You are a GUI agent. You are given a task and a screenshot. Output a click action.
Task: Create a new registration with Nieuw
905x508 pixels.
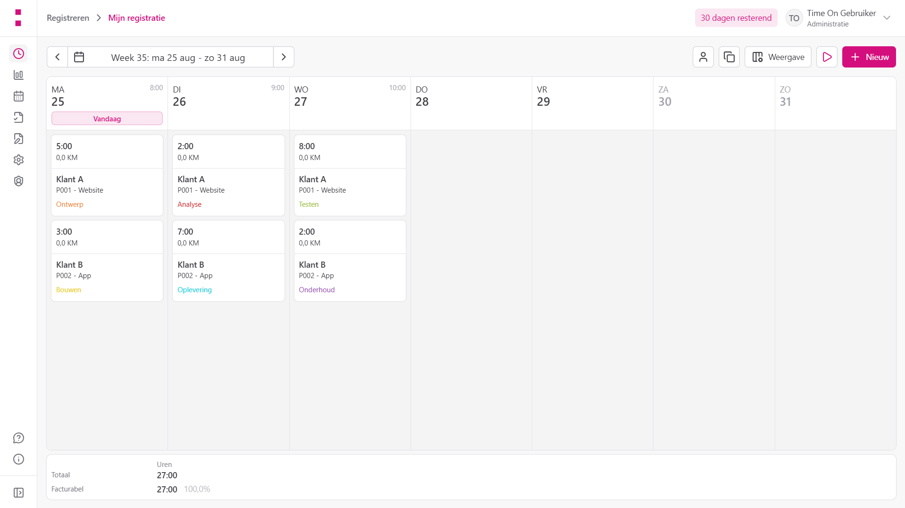[869, 57]
